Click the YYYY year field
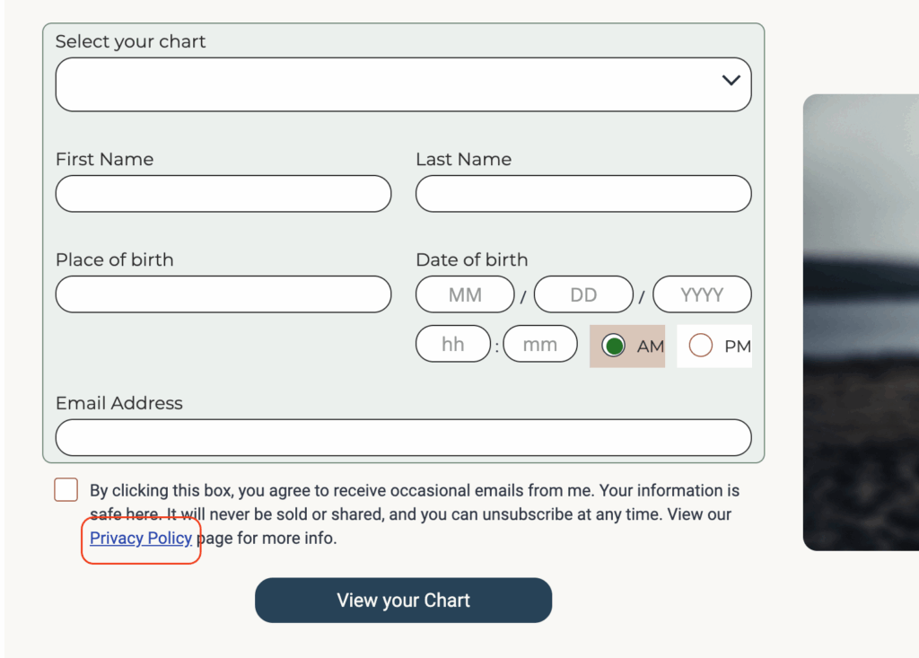The height and width of the screenshot is (658, 919). (x=702, y=294)
